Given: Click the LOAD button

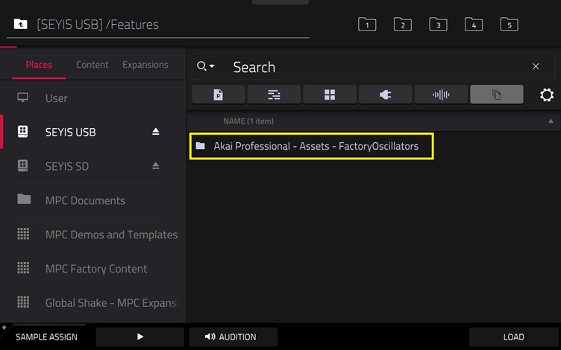Looking at the screenshot, I should point(514,337).
